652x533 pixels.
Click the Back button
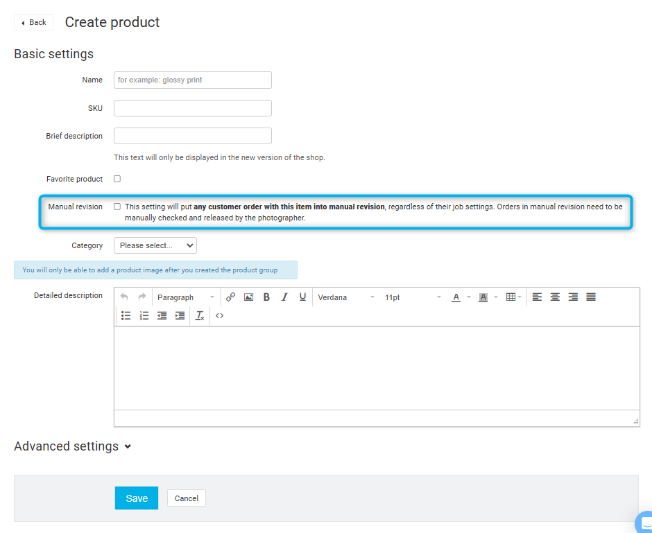pyautogui.click(x=34, y=22)
